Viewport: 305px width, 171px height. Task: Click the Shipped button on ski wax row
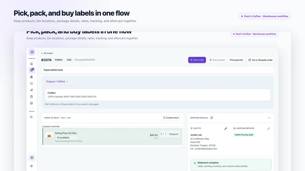[173, 134]
